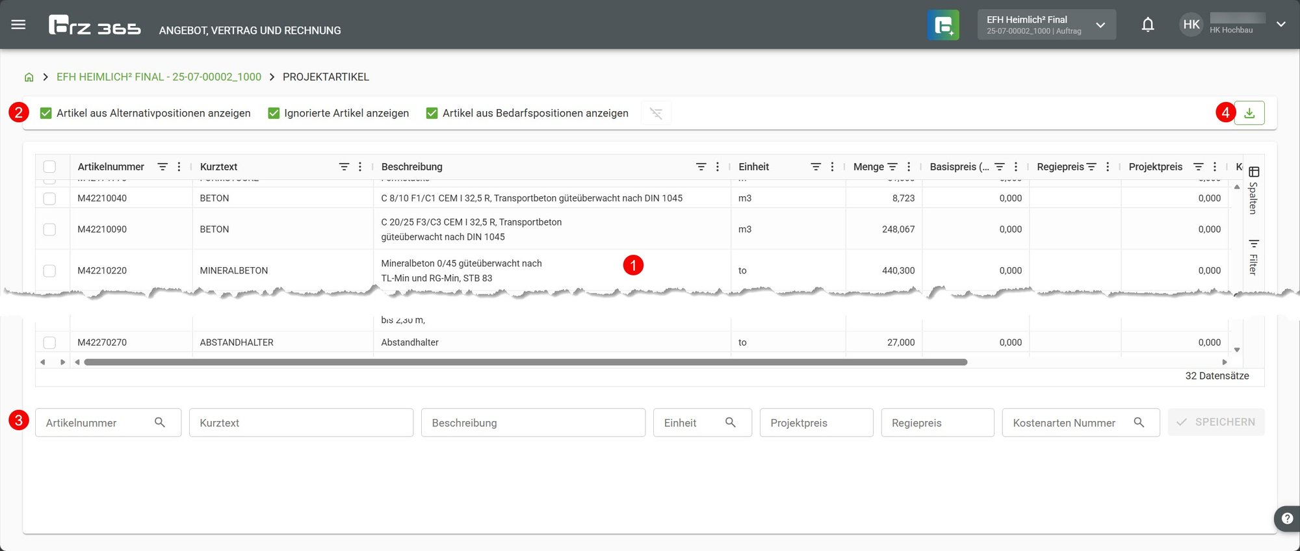Click the HK user avatar

pos(1191,25)
